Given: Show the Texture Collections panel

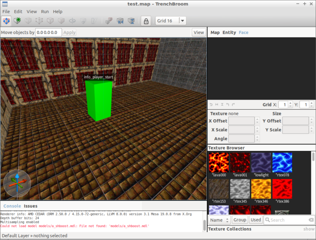Looking at the screenshot, I should [309, 229].
